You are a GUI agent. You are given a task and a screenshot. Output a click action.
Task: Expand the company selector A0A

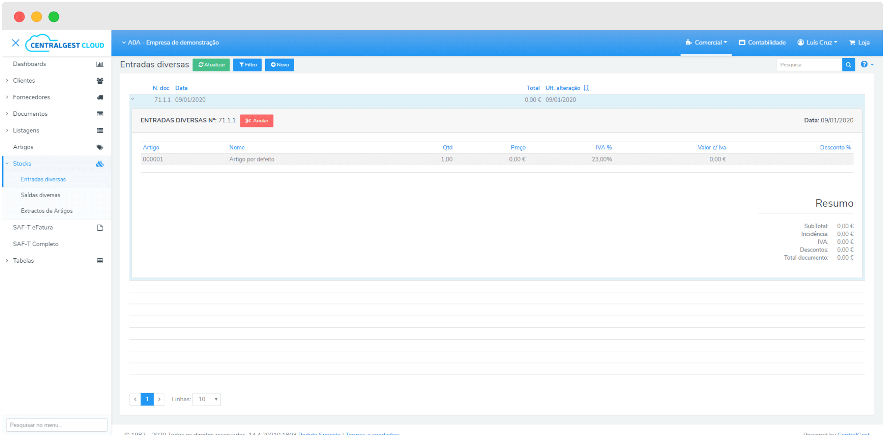(170, 43)
